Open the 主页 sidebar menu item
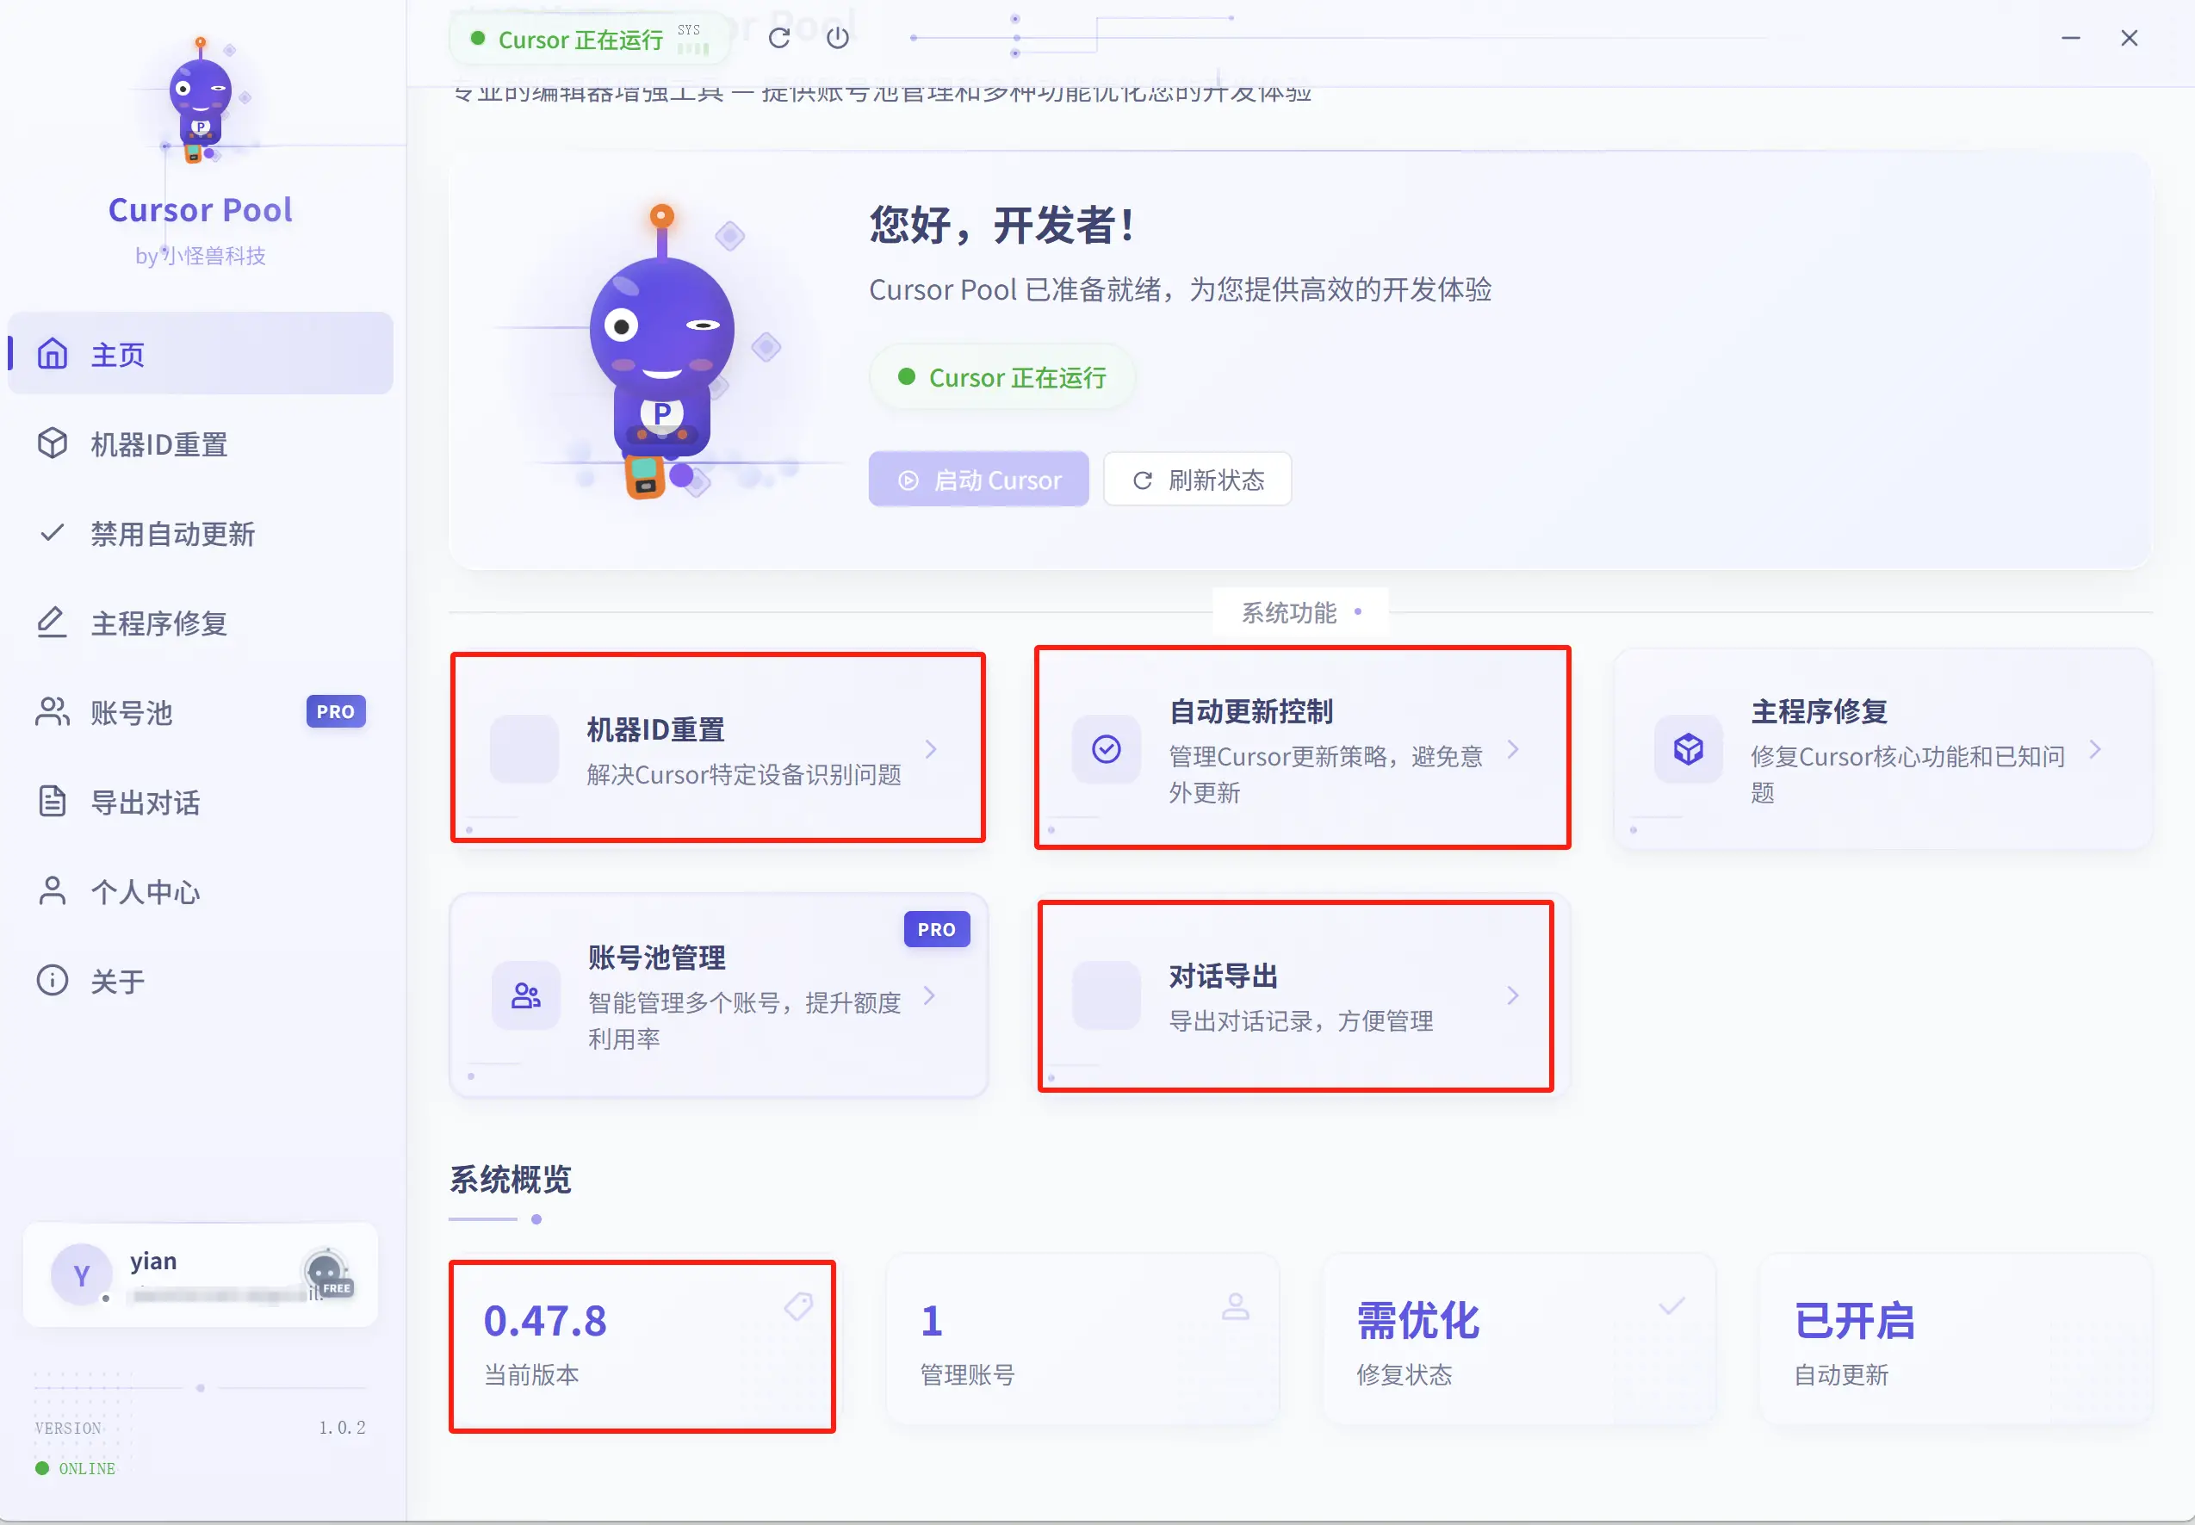 (x=201, y=354)
